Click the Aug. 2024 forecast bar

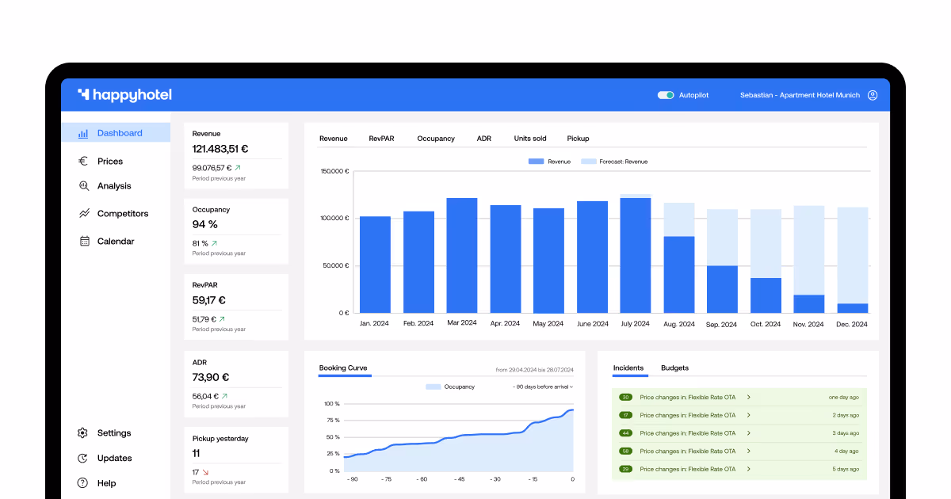pos(679,219)
